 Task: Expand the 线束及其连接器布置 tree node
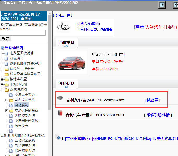[2, 74]
